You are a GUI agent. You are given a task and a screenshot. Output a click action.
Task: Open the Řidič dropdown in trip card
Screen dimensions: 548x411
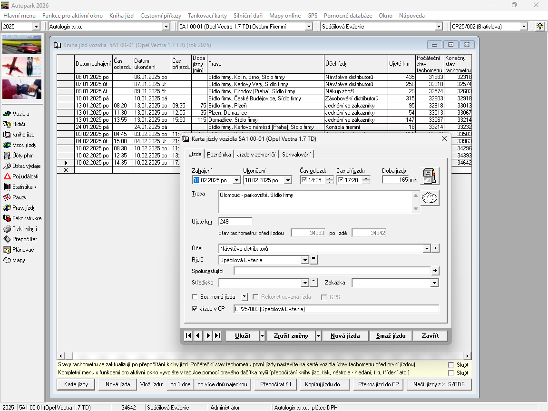point(305,260)
